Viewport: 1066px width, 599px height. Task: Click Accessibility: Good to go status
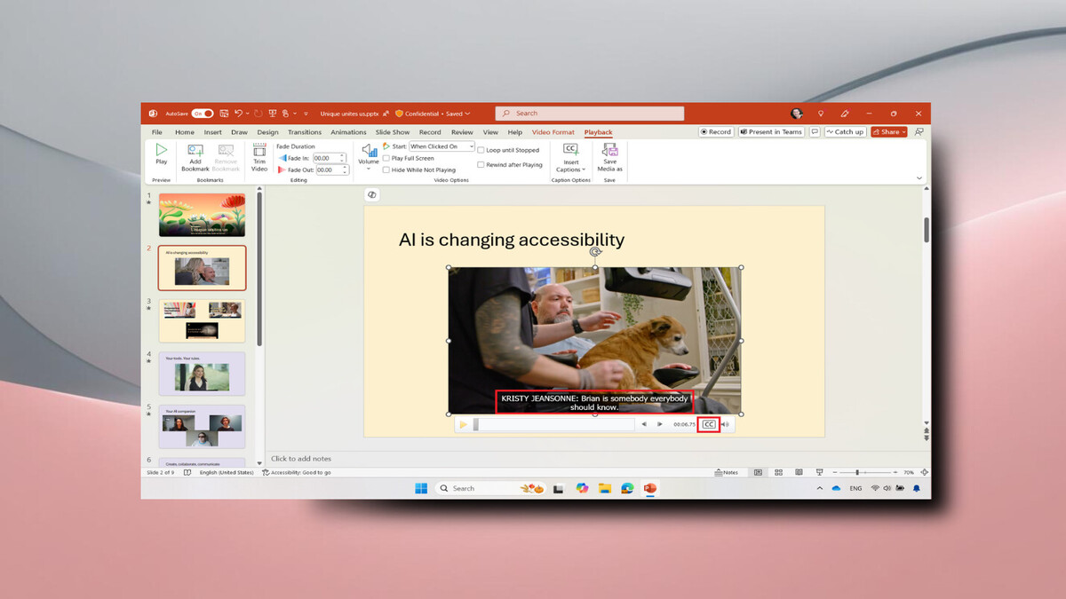click(298, 472)
